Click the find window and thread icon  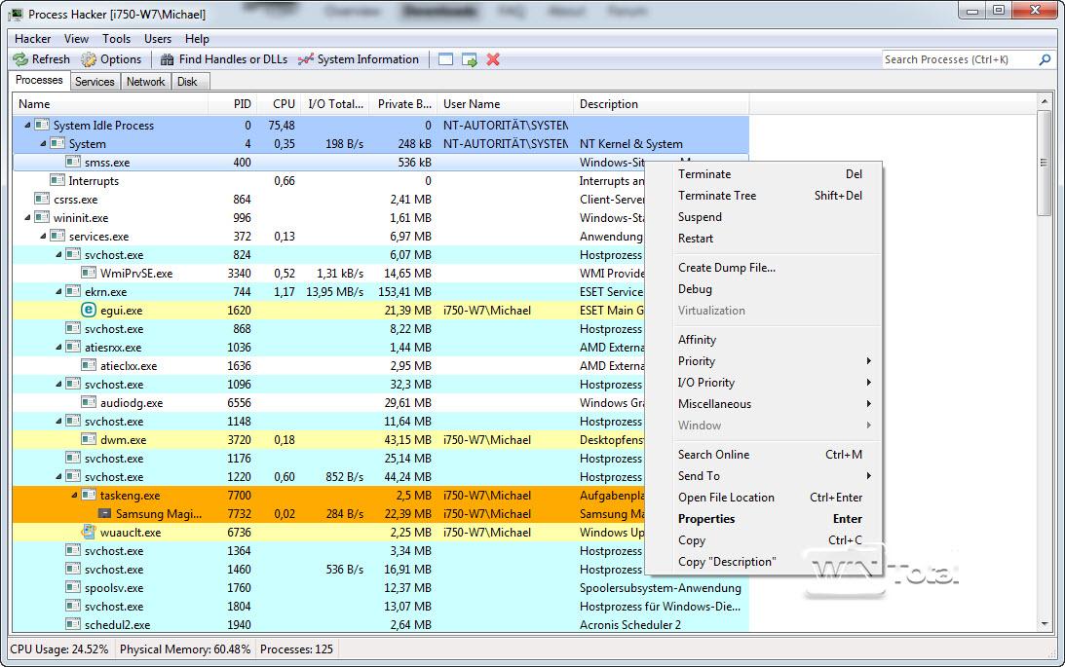470,59
